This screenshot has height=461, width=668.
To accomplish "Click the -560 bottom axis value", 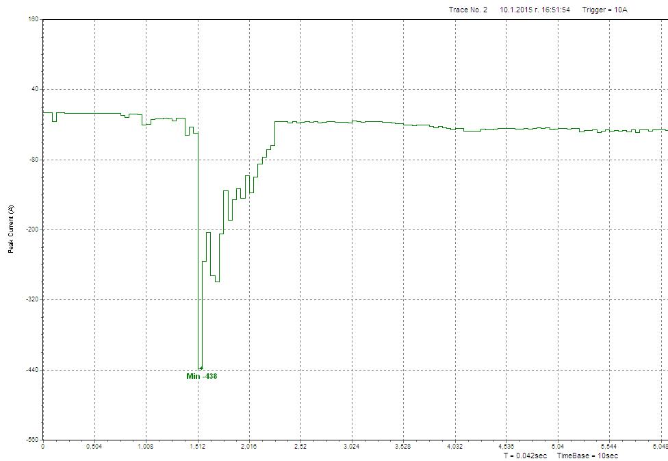I will pos(32,439).
